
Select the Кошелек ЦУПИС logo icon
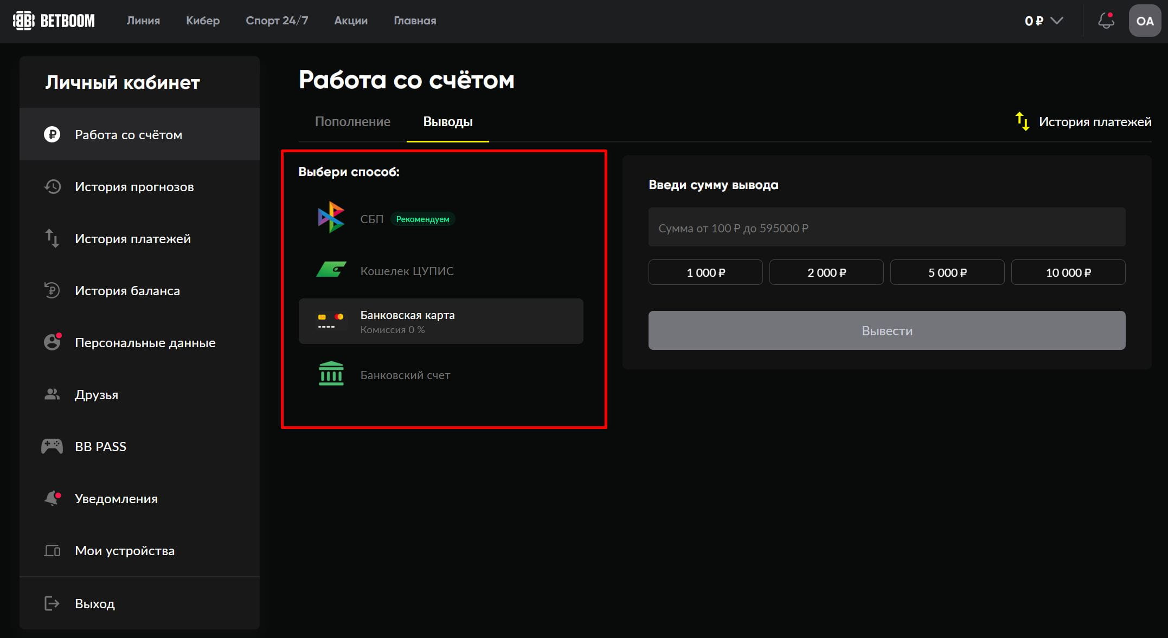point(331,269)
